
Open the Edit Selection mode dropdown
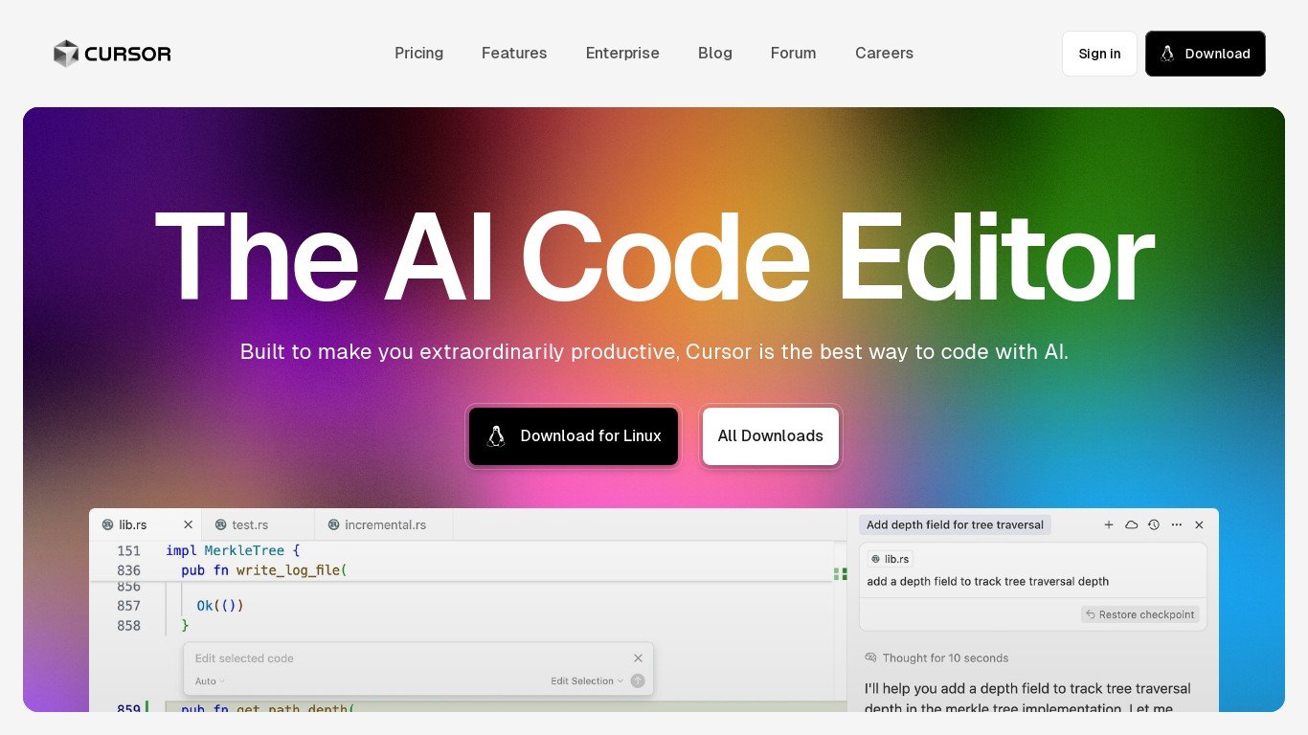[586, 681]
